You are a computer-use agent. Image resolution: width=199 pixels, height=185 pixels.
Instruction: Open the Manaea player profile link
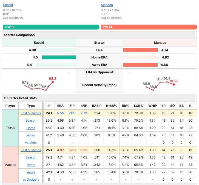pyautogui.click(x=107, y=5)
